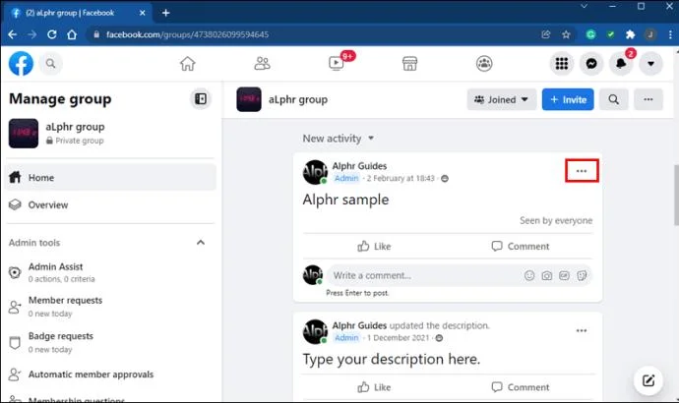Open options menu for Alphr sample post
This screenshot has width=679, height=403.
[582, 171]
